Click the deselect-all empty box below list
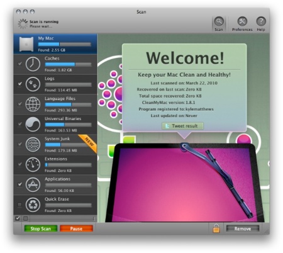 tap(25, 218)
